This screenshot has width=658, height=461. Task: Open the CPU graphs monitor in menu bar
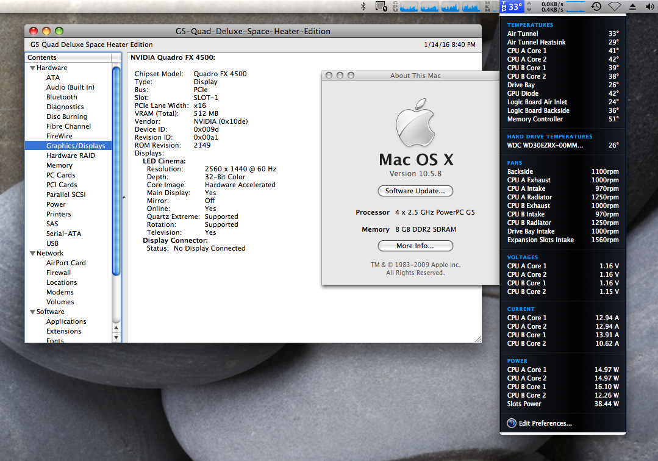pyautogui.click(x=437, y=6)
